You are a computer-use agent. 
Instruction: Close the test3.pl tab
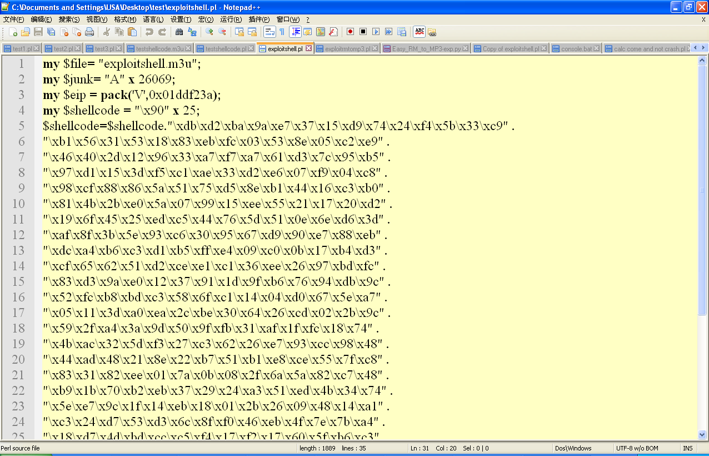[x=118, y=48]
